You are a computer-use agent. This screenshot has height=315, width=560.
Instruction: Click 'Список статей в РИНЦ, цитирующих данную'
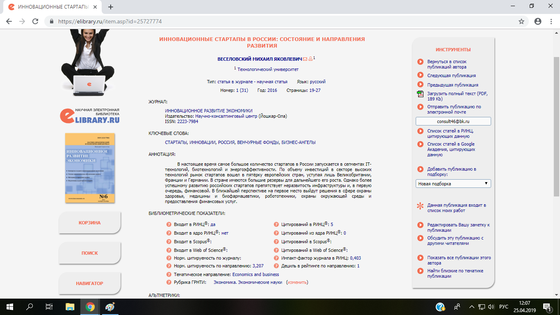[450, 133]
